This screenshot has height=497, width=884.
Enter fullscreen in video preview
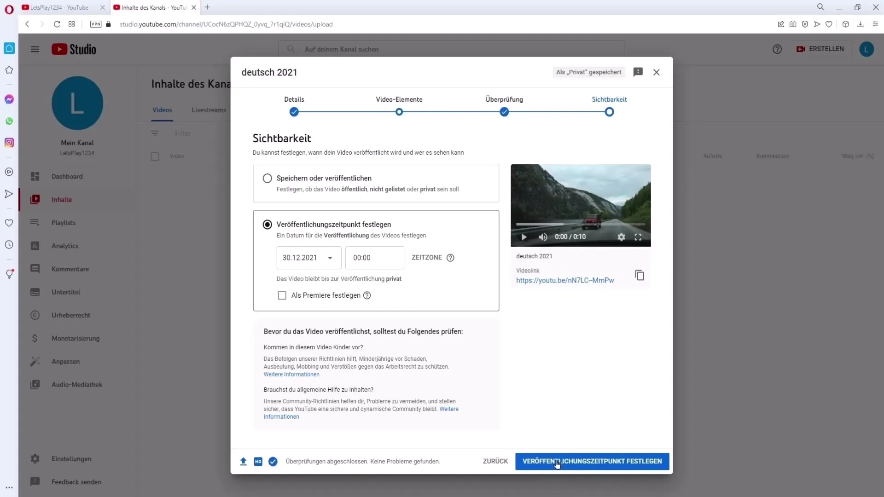[x=638, y=237]
